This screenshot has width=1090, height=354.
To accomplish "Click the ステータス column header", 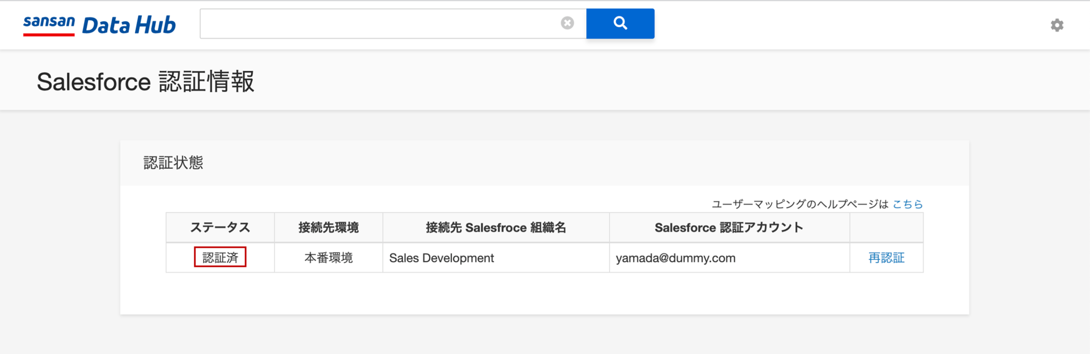I will pos(220,228).
